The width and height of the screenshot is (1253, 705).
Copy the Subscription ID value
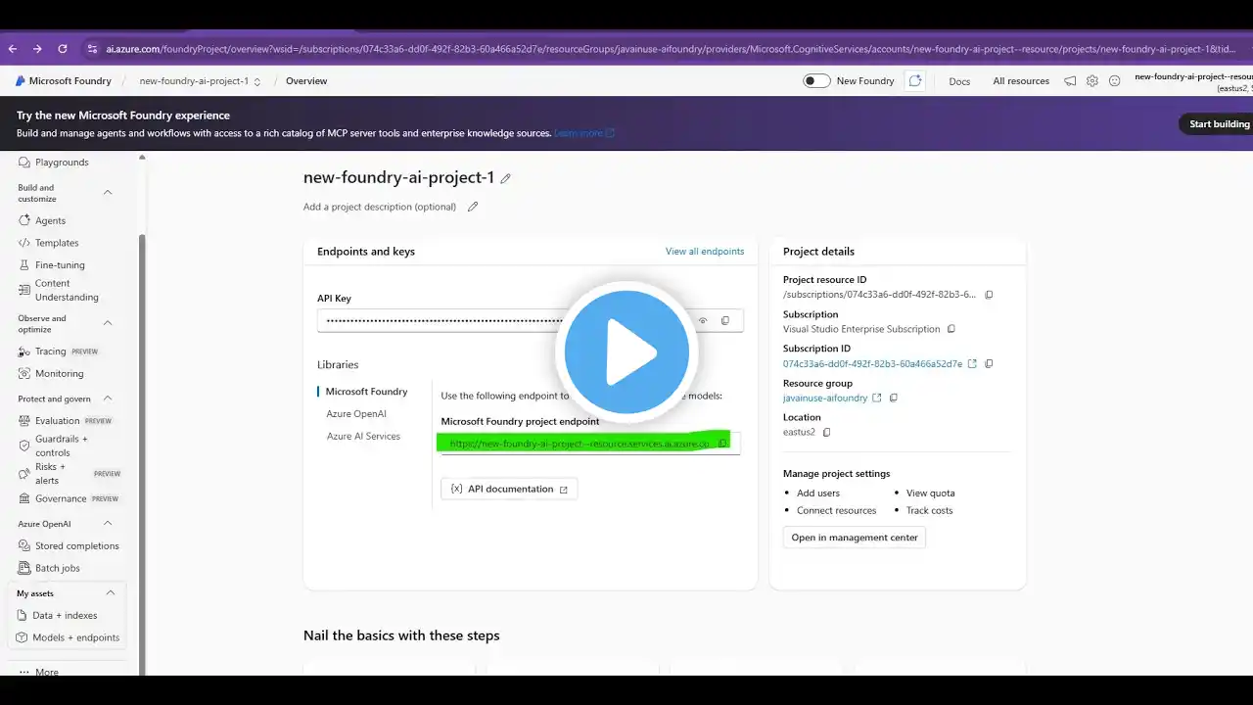point(989,364)
